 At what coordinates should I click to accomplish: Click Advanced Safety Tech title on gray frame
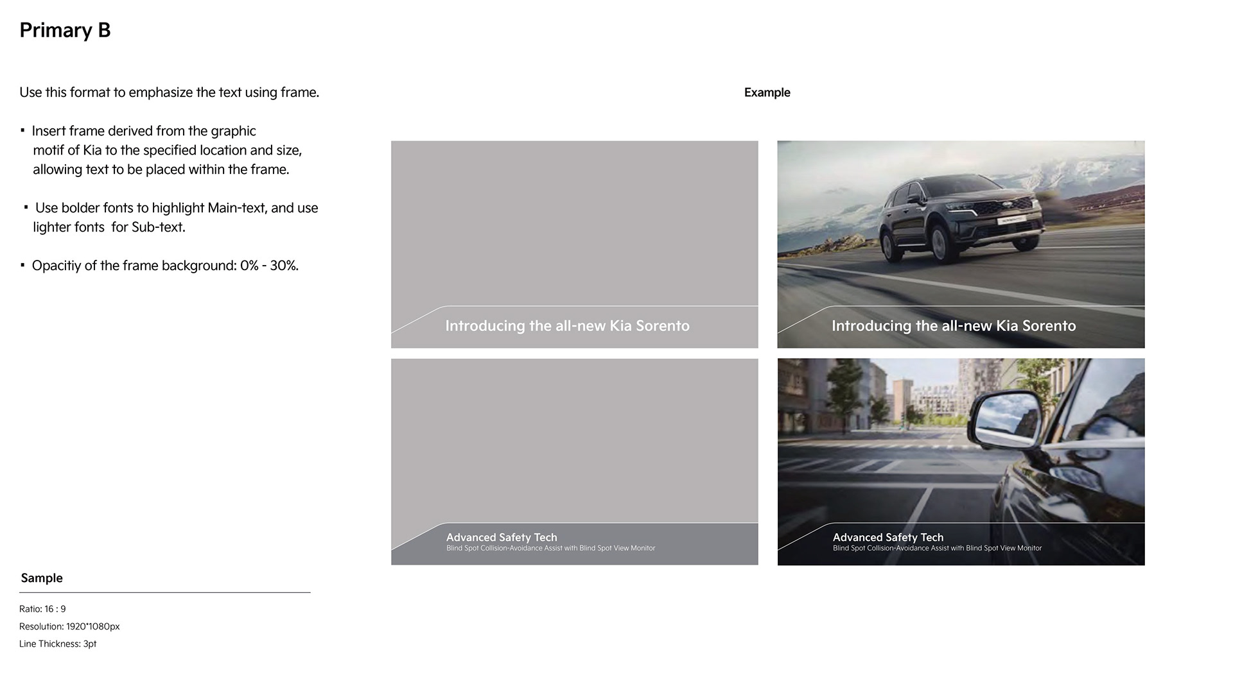coord(502,537)
